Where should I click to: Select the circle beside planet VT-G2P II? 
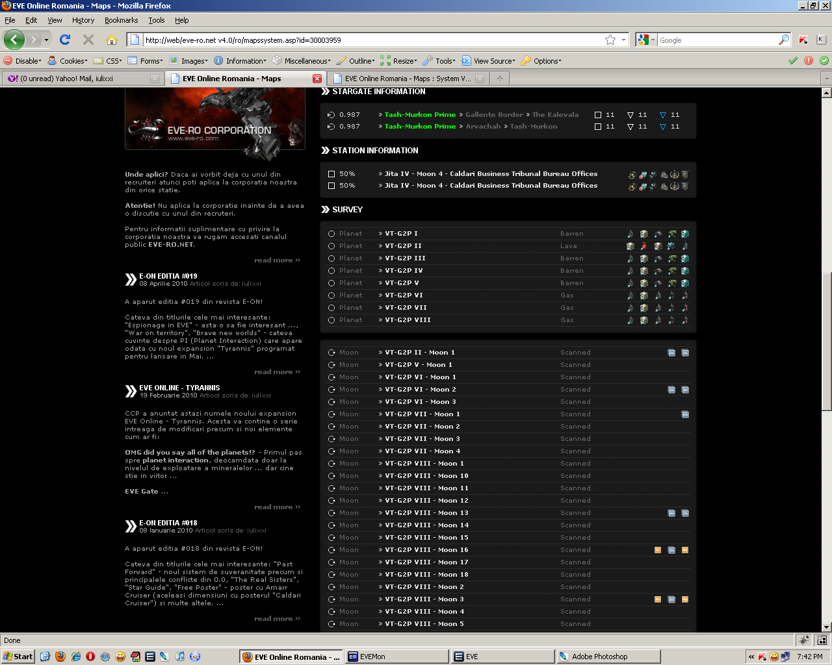331,246
